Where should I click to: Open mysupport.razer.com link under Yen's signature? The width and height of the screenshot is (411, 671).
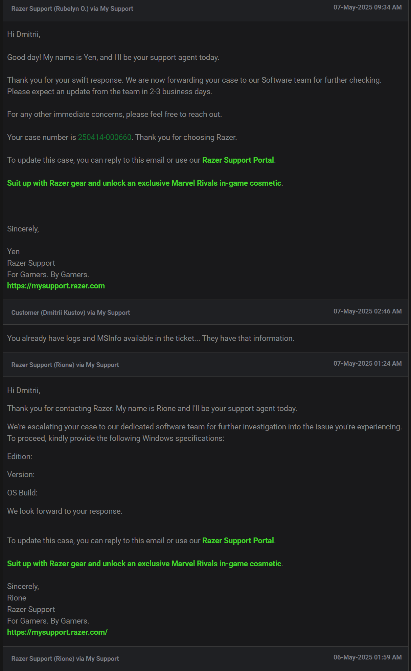tap(56, 286)
